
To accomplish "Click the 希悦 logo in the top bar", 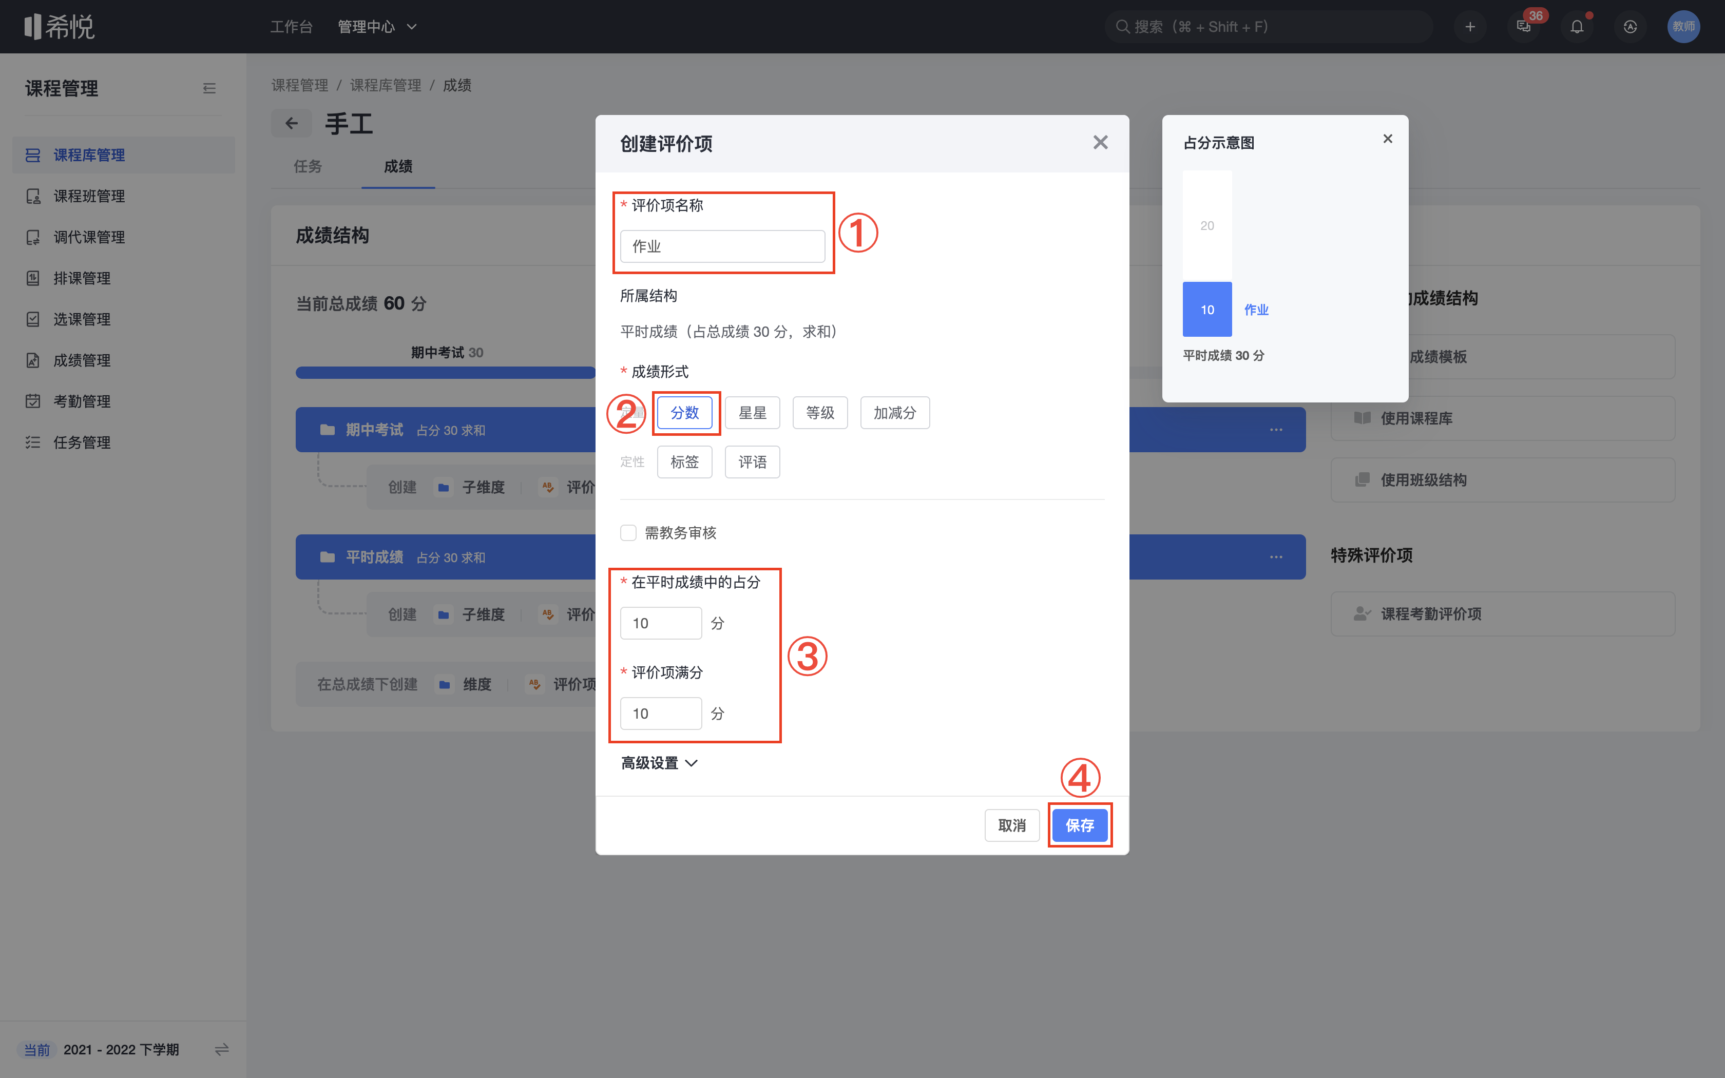I will tap(59, 26).
